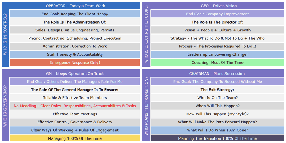Click vertical WHO PLANS THE TRANSITION? label
The height and width of the screenshot is (143, 286).
146,105
